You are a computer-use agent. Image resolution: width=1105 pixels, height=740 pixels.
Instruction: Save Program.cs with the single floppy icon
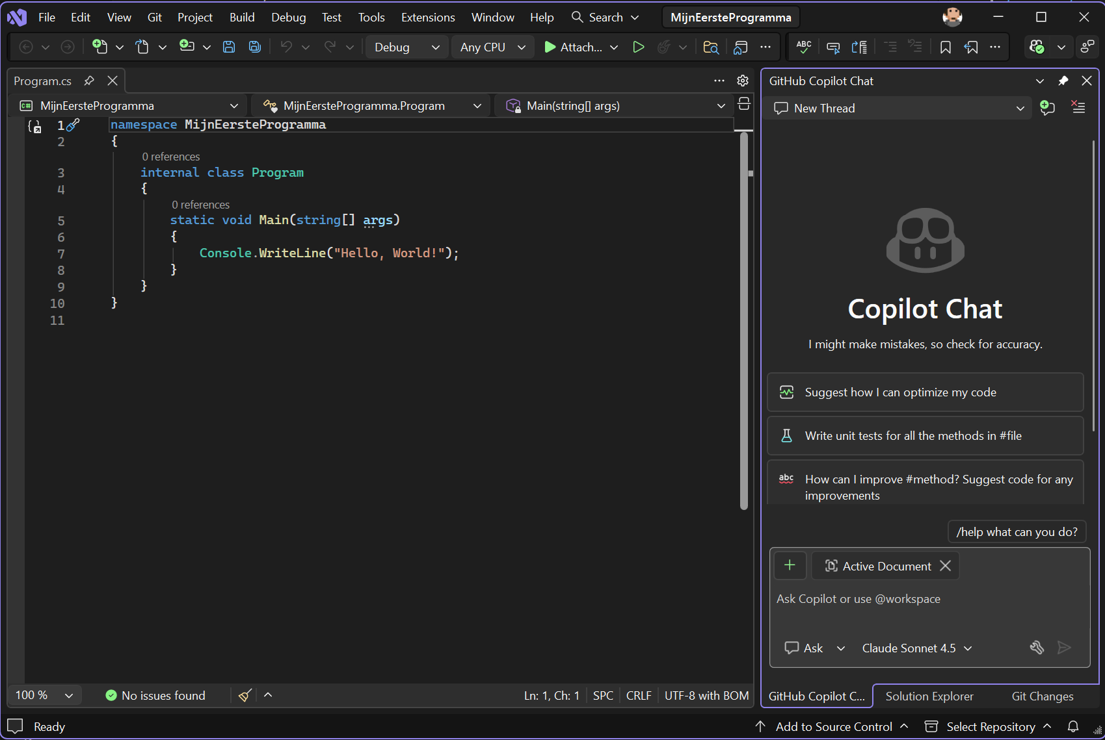click(x=229, y=47)
